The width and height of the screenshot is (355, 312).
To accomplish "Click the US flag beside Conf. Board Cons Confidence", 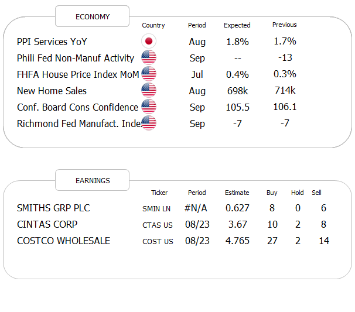I will click(149, 107).
